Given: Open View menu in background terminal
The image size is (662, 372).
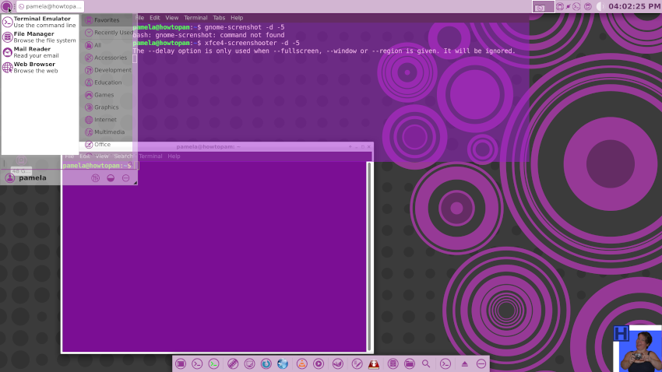Looking at the screenshot, I should (172, 18).
